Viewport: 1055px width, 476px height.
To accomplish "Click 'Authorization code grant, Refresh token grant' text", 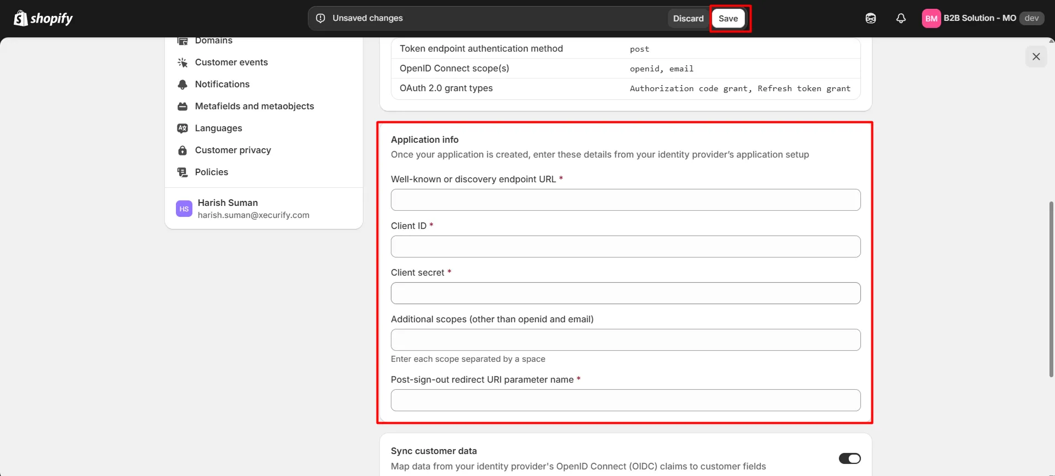I will pyautogui.click(x=740, y=88).
